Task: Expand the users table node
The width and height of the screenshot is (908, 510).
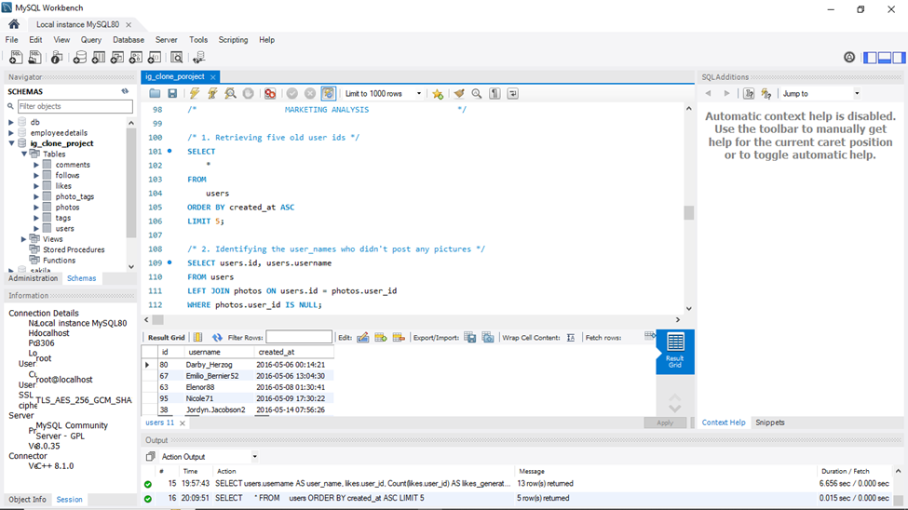Action: click(x=36, y=229)
